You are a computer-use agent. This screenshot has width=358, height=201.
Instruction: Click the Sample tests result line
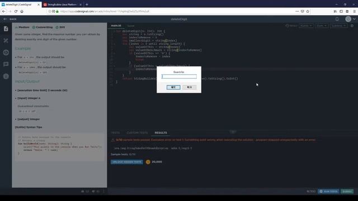(123, 154)
